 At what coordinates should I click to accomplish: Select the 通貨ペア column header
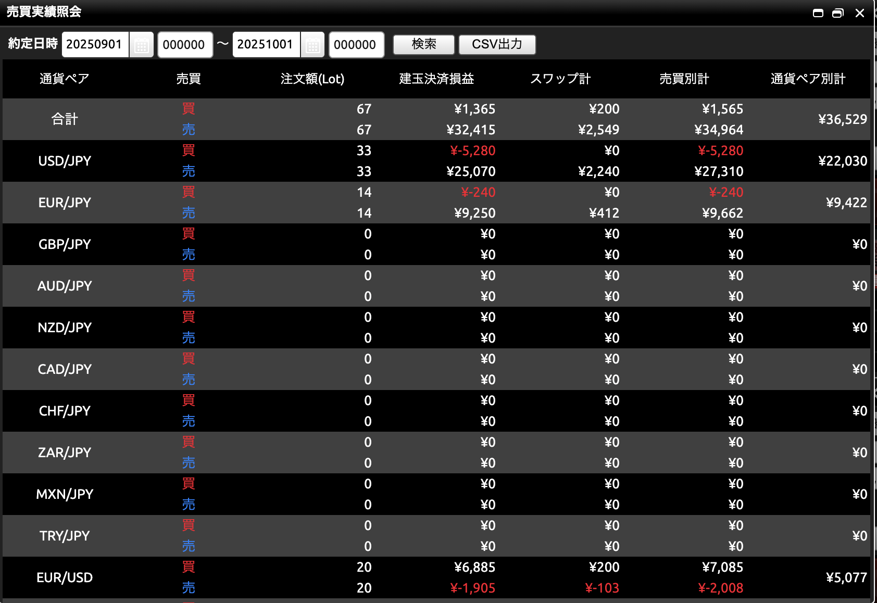(65, 79)
